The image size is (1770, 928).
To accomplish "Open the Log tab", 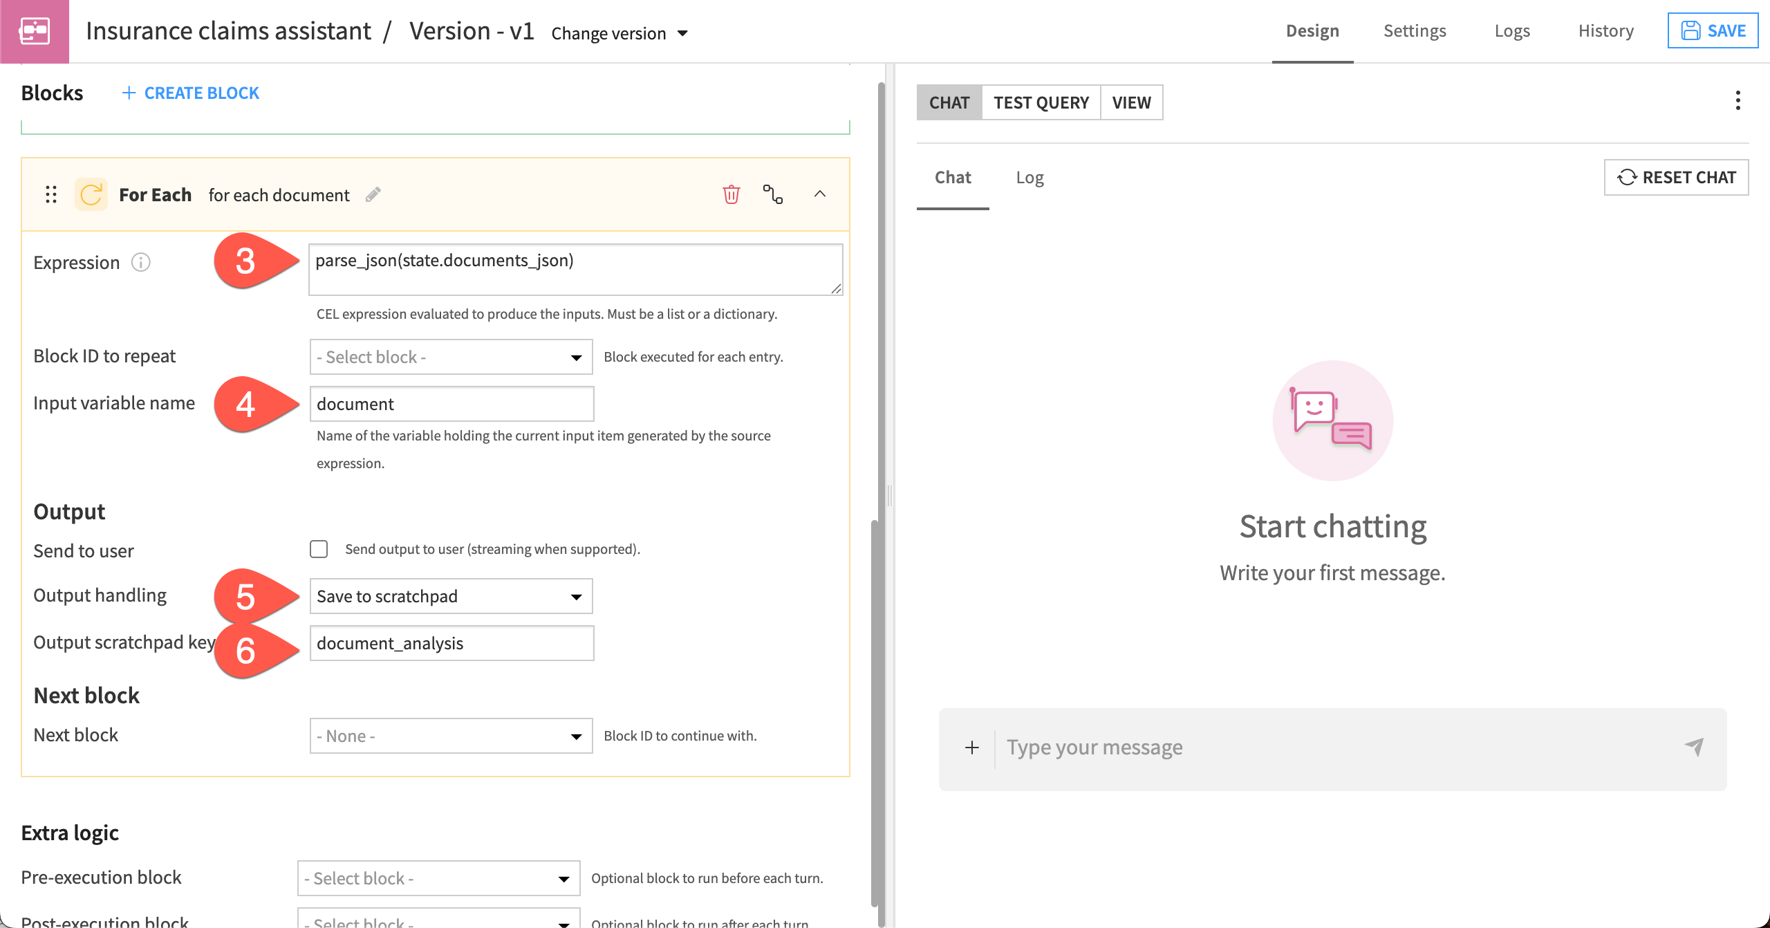I will (x=1030, y=177).
